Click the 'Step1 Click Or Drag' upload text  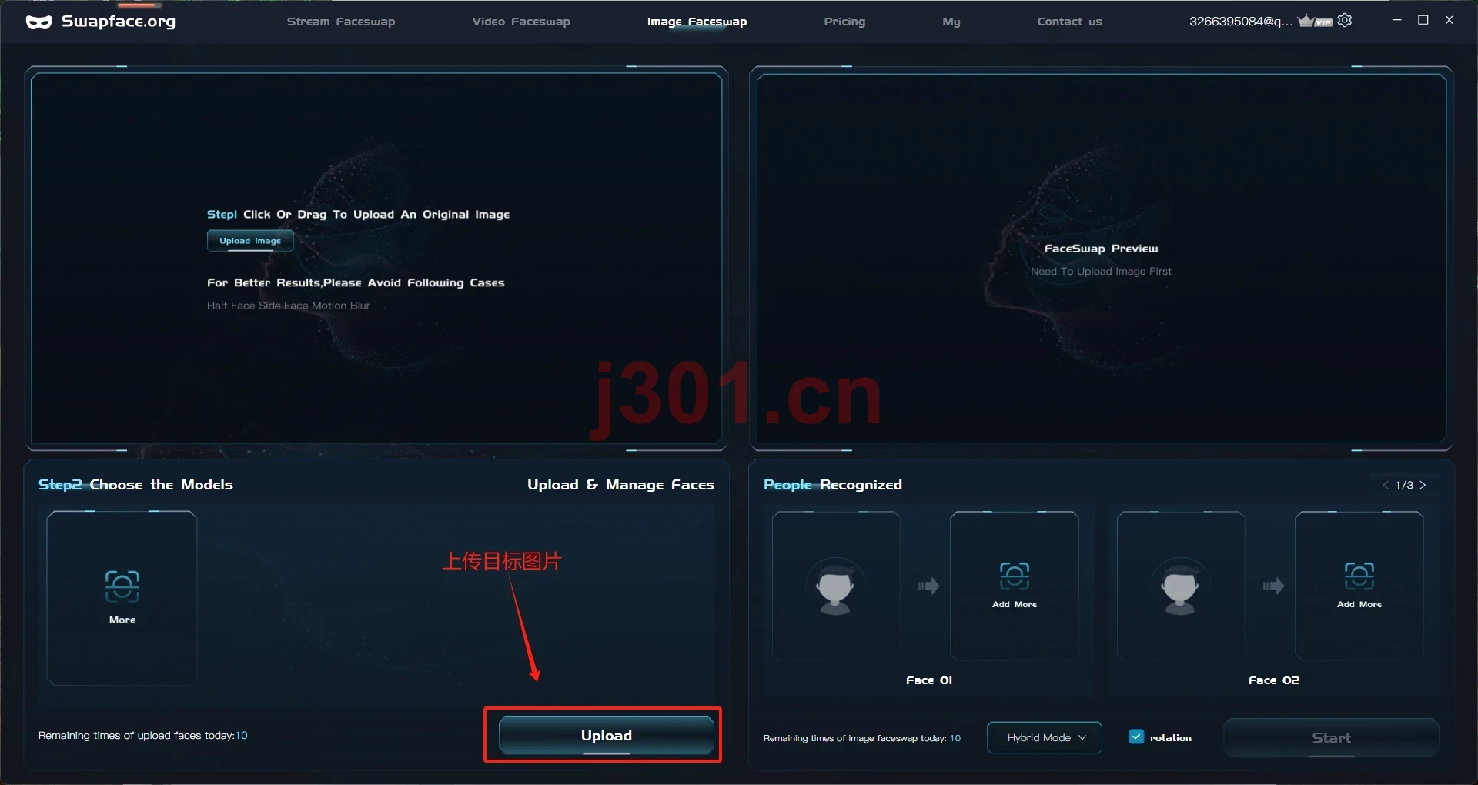[x=358, y=214]
